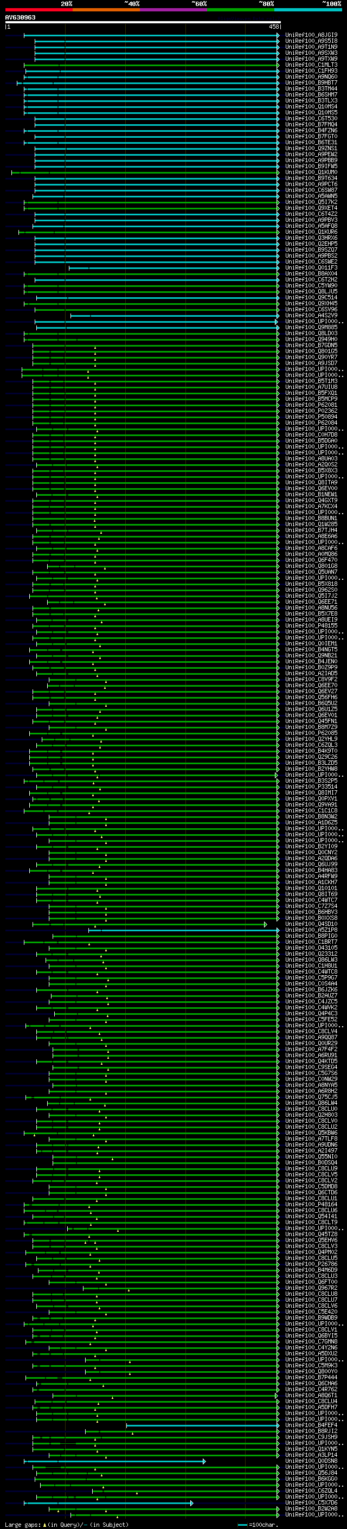Click the green ~80% legend color segment
This screenshot has width=347, height=1529.
coord(241,10)
